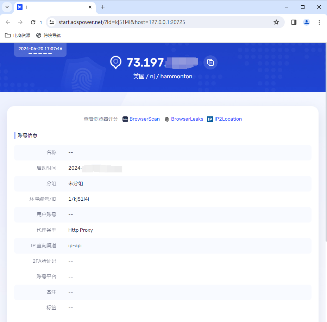Click the 1/kj51l4i environment ID value
The height and width of the screenshot is (322, 327).
78,199
